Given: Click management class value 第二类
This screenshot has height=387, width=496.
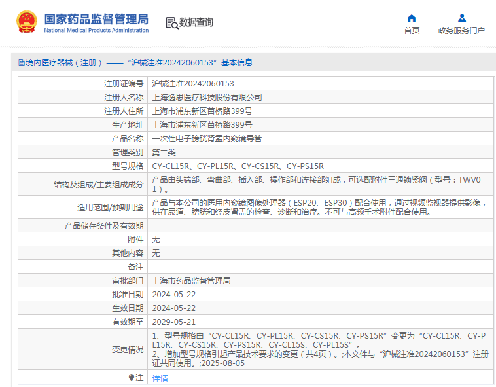Looking at the screenshot, I should tap(164, 153).
